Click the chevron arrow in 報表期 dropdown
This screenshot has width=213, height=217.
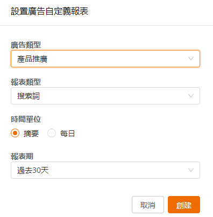[191, 170]
